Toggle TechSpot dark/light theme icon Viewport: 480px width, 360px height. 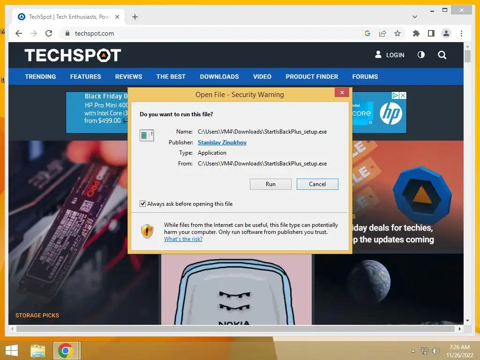421,55
